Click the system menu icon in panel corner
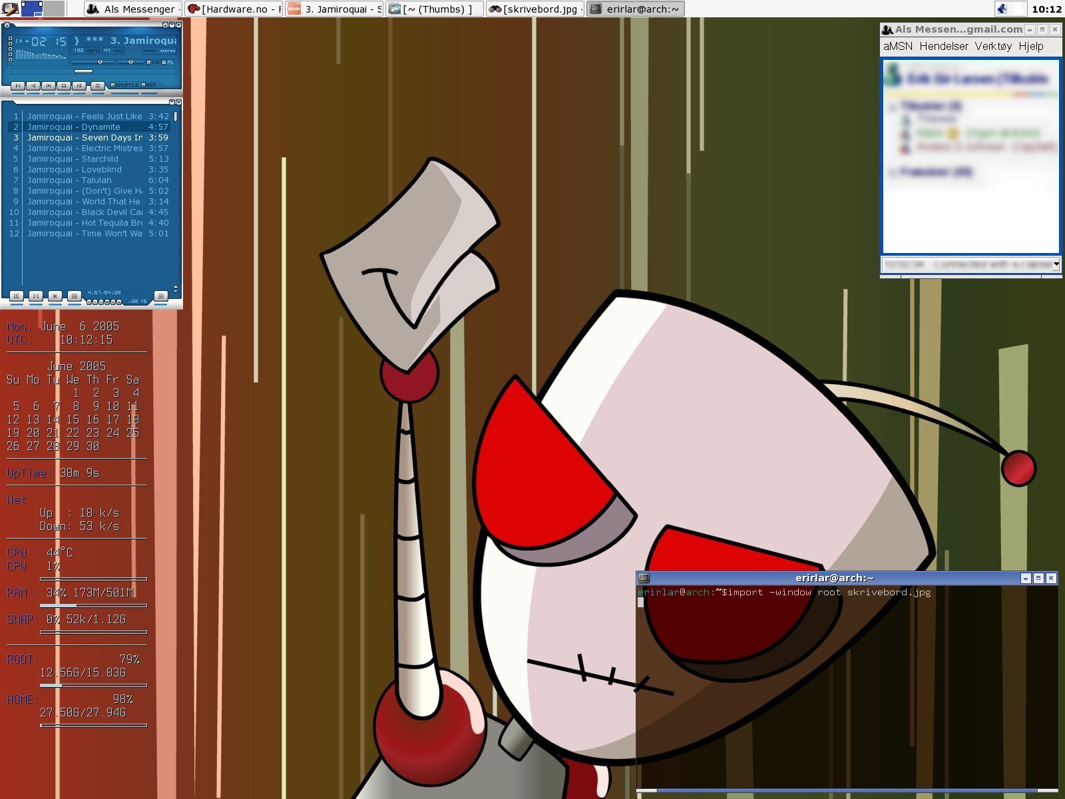1065x799 pixels. coord(9,8)
